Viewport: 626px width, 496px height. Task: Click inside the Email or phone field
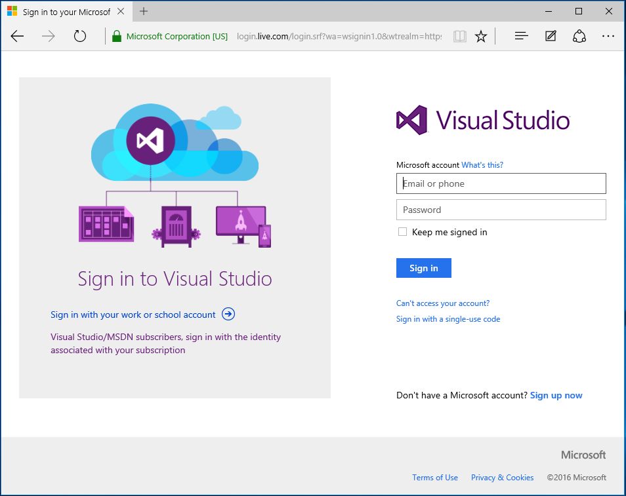(x=501, y=183)
